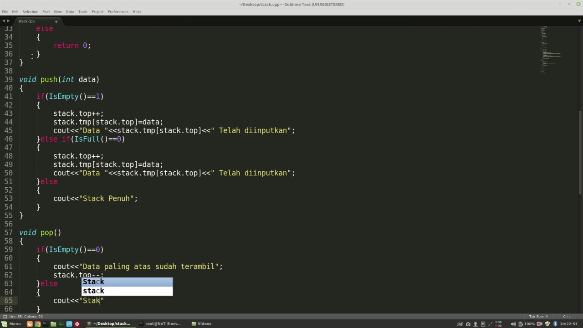Open the Help menu

pyautogui.click(x=137, y=11)
